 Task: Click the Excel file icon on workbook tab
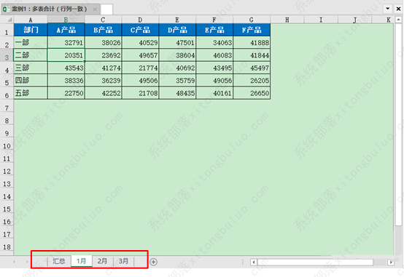pos(6,9)
